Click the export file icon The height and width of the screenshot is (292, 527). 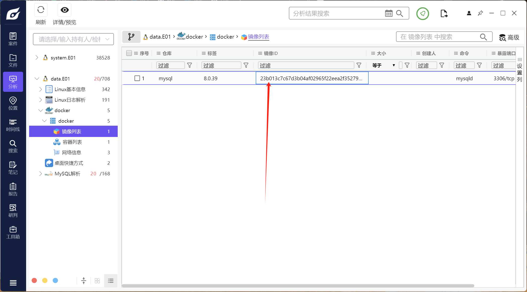point(444,14)
